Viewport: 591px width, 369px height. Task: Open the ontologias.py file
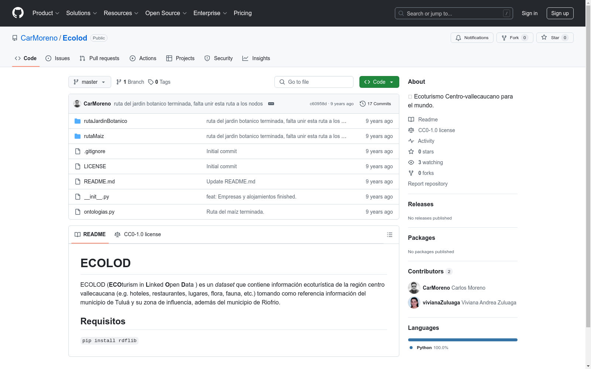(99, 212)
